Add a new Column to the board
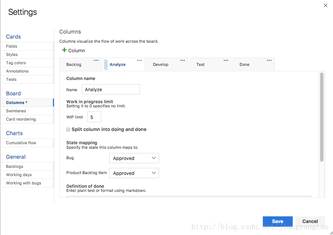This screenshot has width=333, height=235. pos(73,51)
